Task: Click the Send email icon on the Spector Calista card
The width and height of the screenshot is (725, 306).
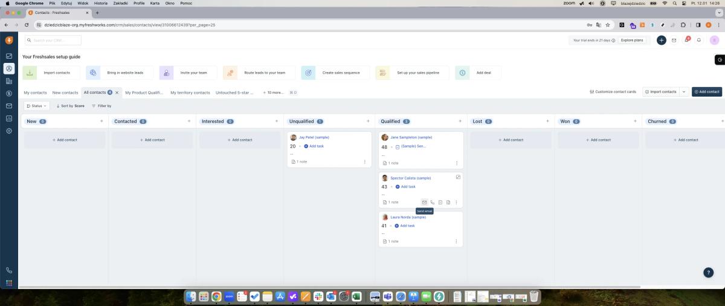Action: pyautogui.click(x=424, y=202)
